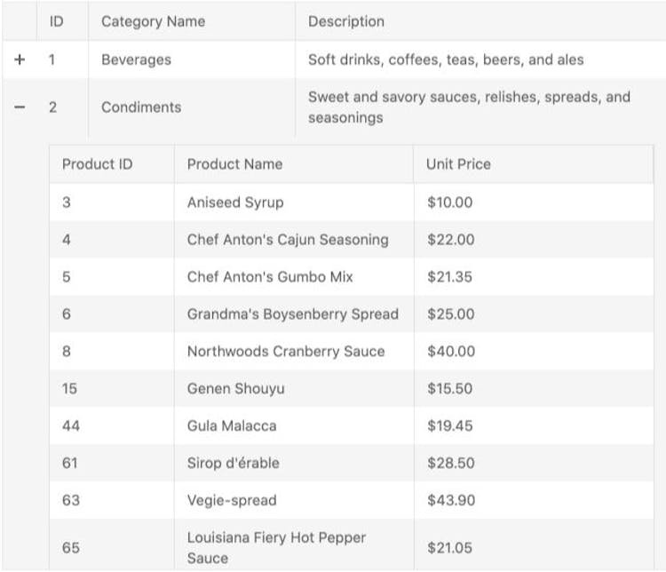Click Chef Anton's Gumbo Mix cell
Image resolution: width=666 pixels, height=572 pixels.
tap(270, 277)
